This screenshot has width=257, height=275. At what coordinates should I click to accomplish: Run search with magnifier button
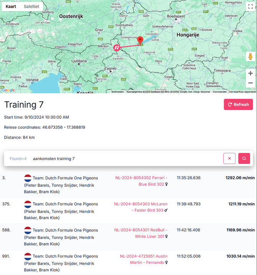(244, 158)
